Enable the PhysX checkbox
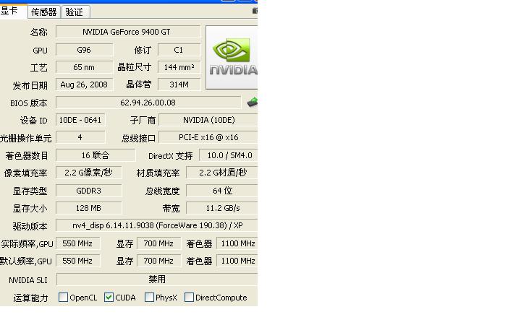 [149, 297]
